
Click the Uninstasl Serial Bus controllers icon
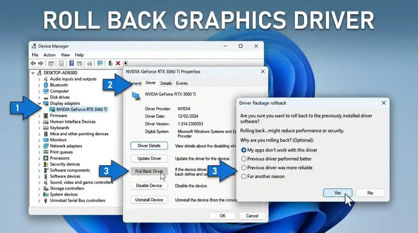46,200
